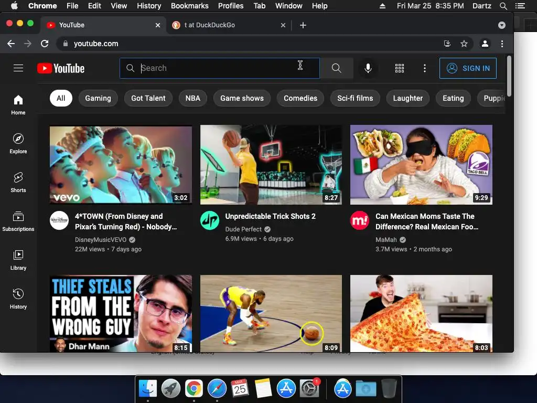Select the Comedies filter chip
The height and width of the screenshot is (403, 537).
[300, 98]
